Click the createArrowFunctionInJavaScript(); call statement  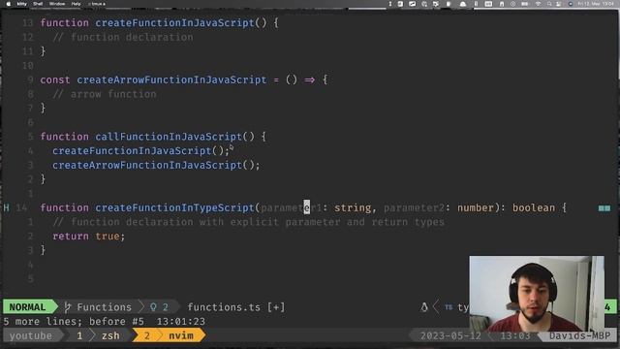[x=156, y=166]
